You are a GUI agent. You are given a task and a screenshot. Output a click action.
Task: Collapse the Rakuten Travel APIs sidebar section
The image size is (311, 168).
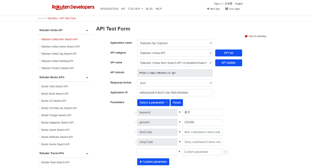click(87, 153)
